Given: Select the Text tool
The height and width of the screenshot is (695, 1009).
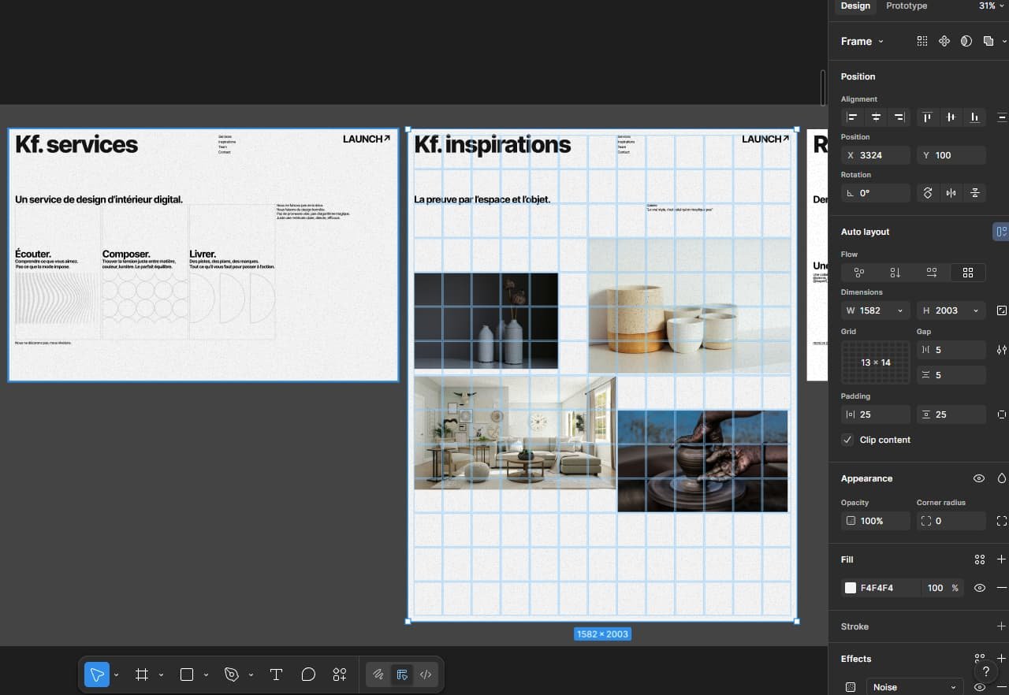Looking at the screenshot, I should pos(276,675).
